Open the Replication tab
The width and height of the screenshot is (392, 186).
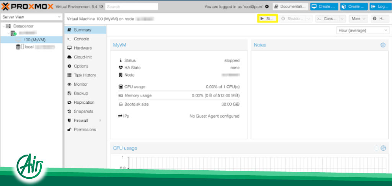pos(85,102)
